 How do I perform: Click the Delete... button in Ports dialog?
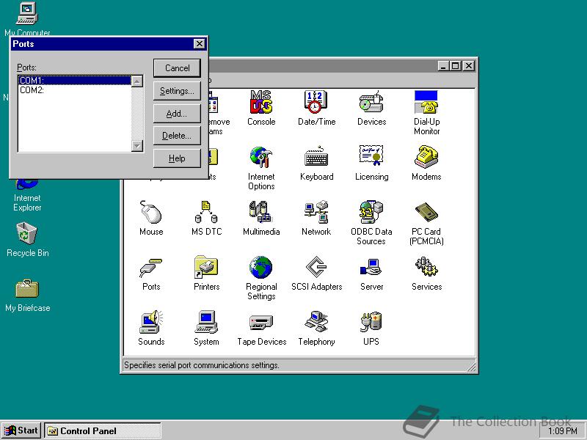[x=177, y=136]
